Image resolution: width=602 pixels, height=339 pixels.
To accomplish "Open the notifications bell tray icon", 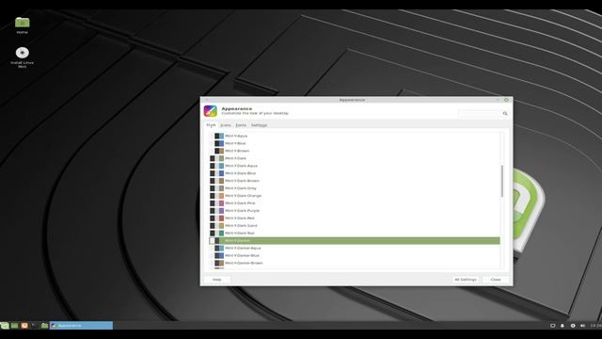I will coord(562,326).
